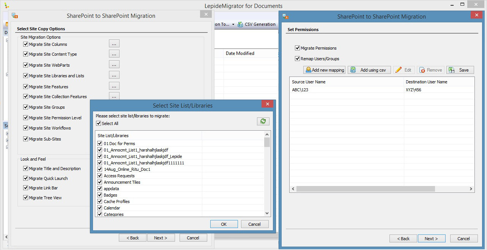Toggle Migrate Tree View checkbox

coord(26,197)
